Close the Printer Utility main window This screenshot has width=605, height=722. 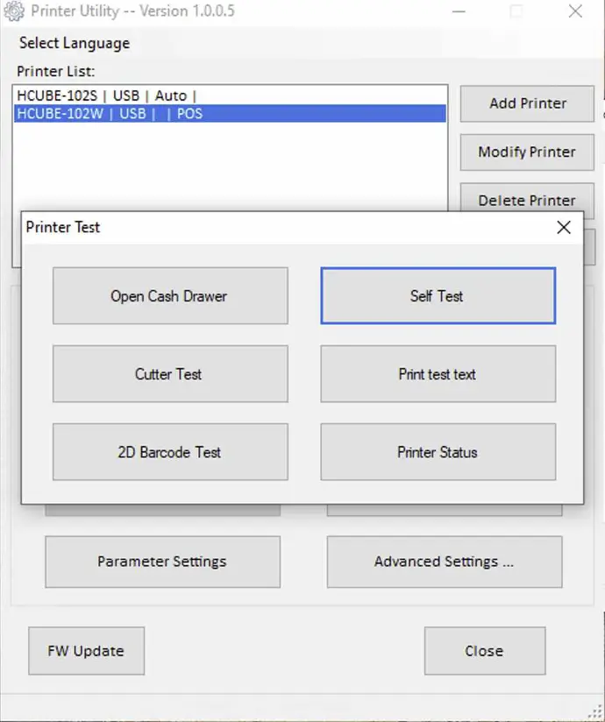click(575, 11)
